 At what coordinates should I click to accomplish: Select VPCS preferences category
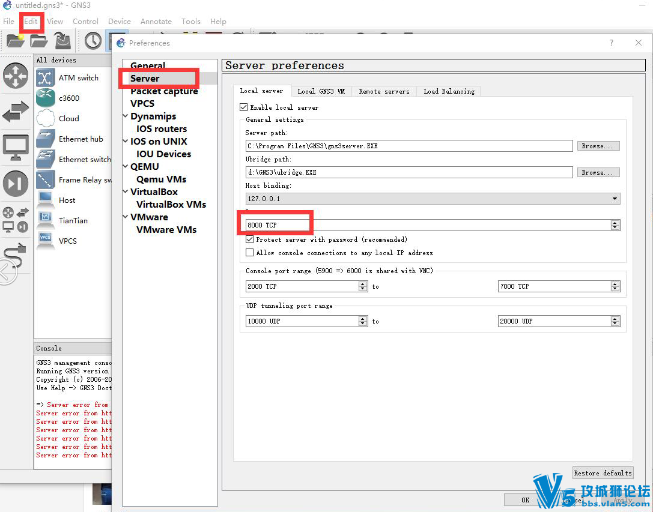point(142,104)
